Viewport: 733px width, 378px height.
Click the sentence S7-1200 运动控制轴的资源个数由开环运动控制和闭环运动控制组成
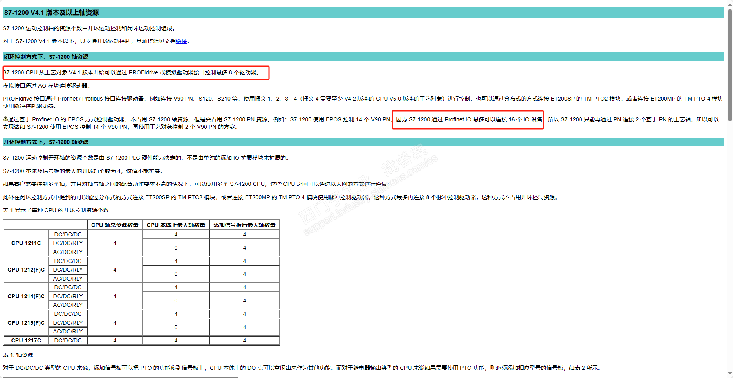(x=89, y=28)
